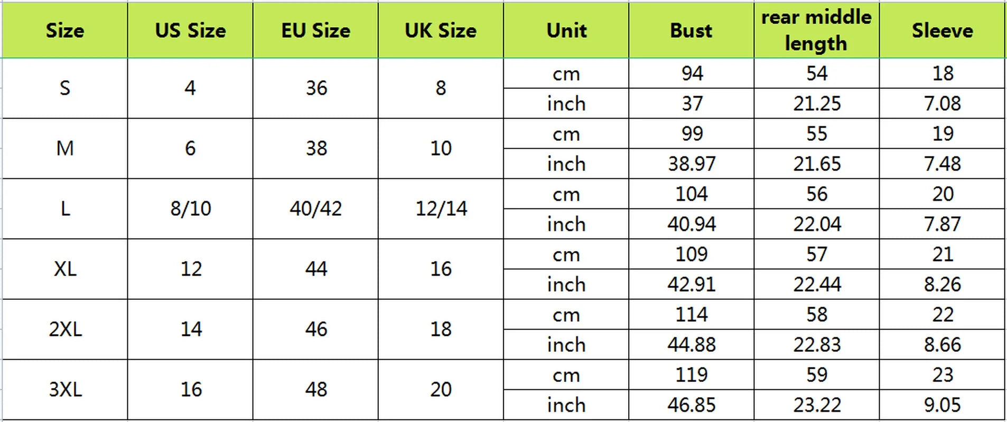Select the US Size header cell
The image size is (1007, 422).
pyautogui.click(x=190, y=30)
